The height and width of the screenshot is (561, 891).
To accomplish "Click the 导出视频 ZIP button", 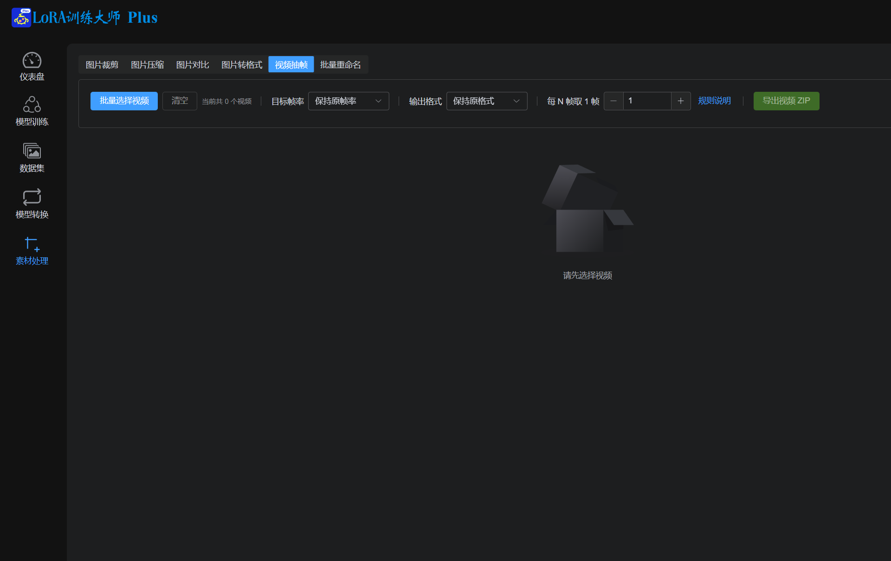I will (786, 101).
